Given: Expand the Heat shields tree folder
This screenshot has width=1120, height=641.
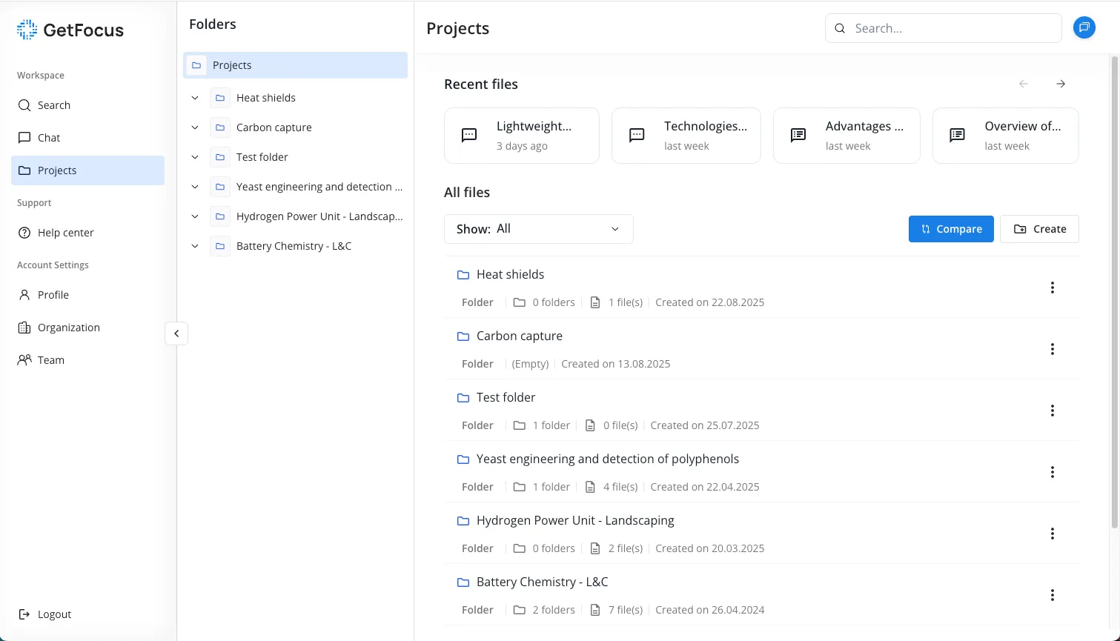Looking at the screenshot, I should pos(195,98).
